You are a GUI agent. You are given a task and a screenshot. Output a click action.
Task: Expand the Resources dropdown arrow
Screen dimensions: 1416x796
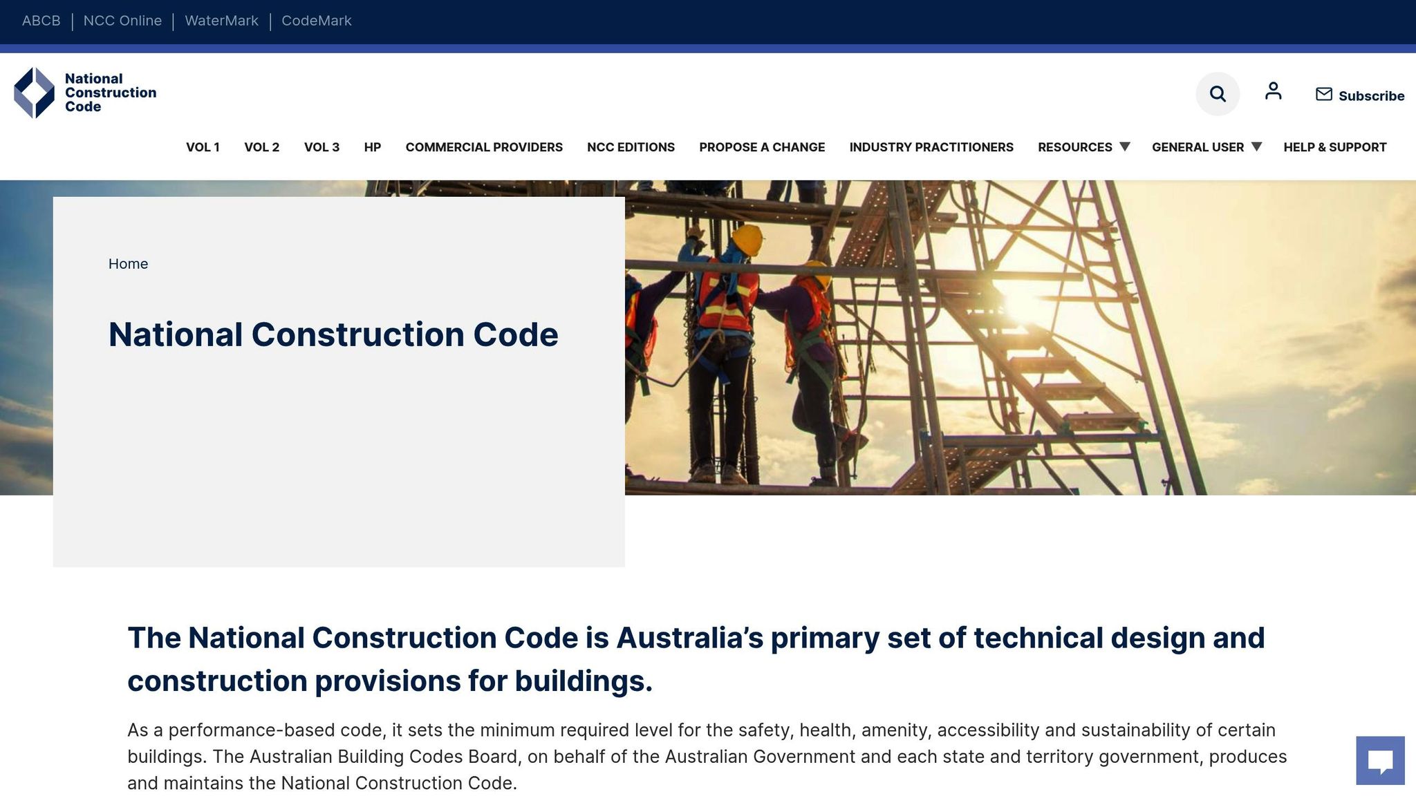click(x=1125, y=146)
